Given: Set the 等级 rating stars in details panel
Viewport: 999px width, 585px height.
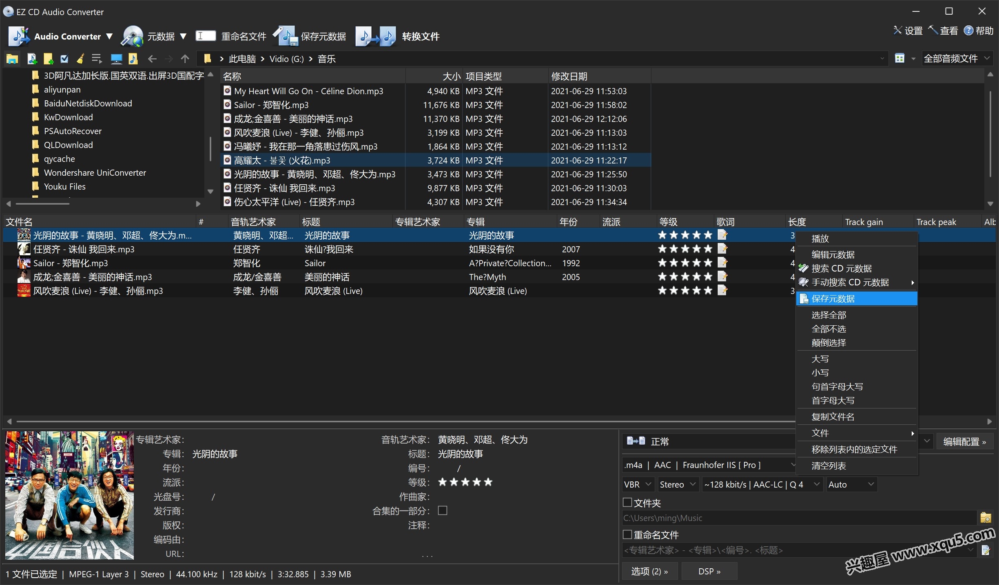Looking at the screenshot, I should [x=465, y=482].
